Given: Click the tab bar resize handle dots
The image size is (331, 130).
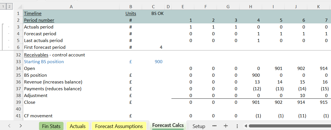Looking at the screenshot, I should point(237,126).
